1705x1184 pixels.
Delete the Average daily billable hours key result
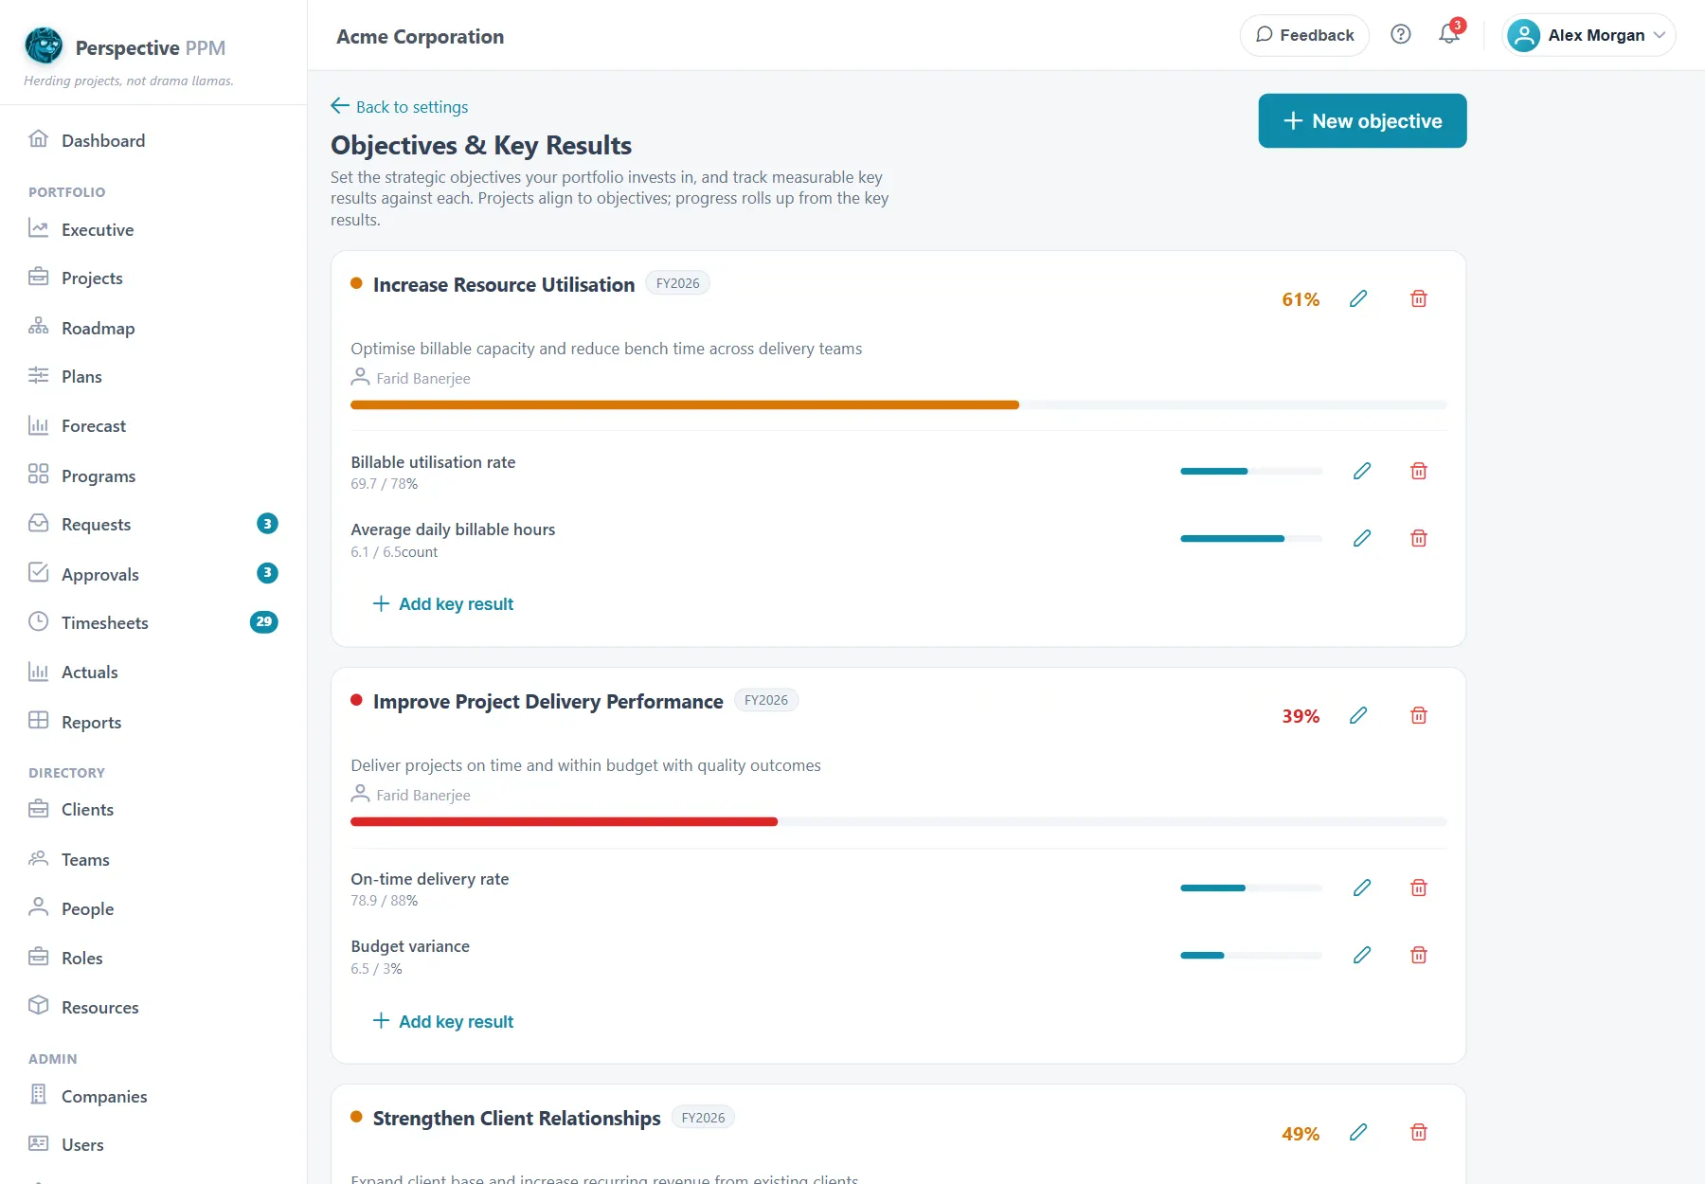pos(1419,538)
